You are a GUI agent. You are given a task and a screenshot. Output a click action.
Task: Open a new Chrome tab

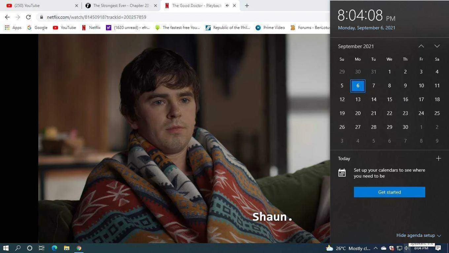tap(247, 6)
